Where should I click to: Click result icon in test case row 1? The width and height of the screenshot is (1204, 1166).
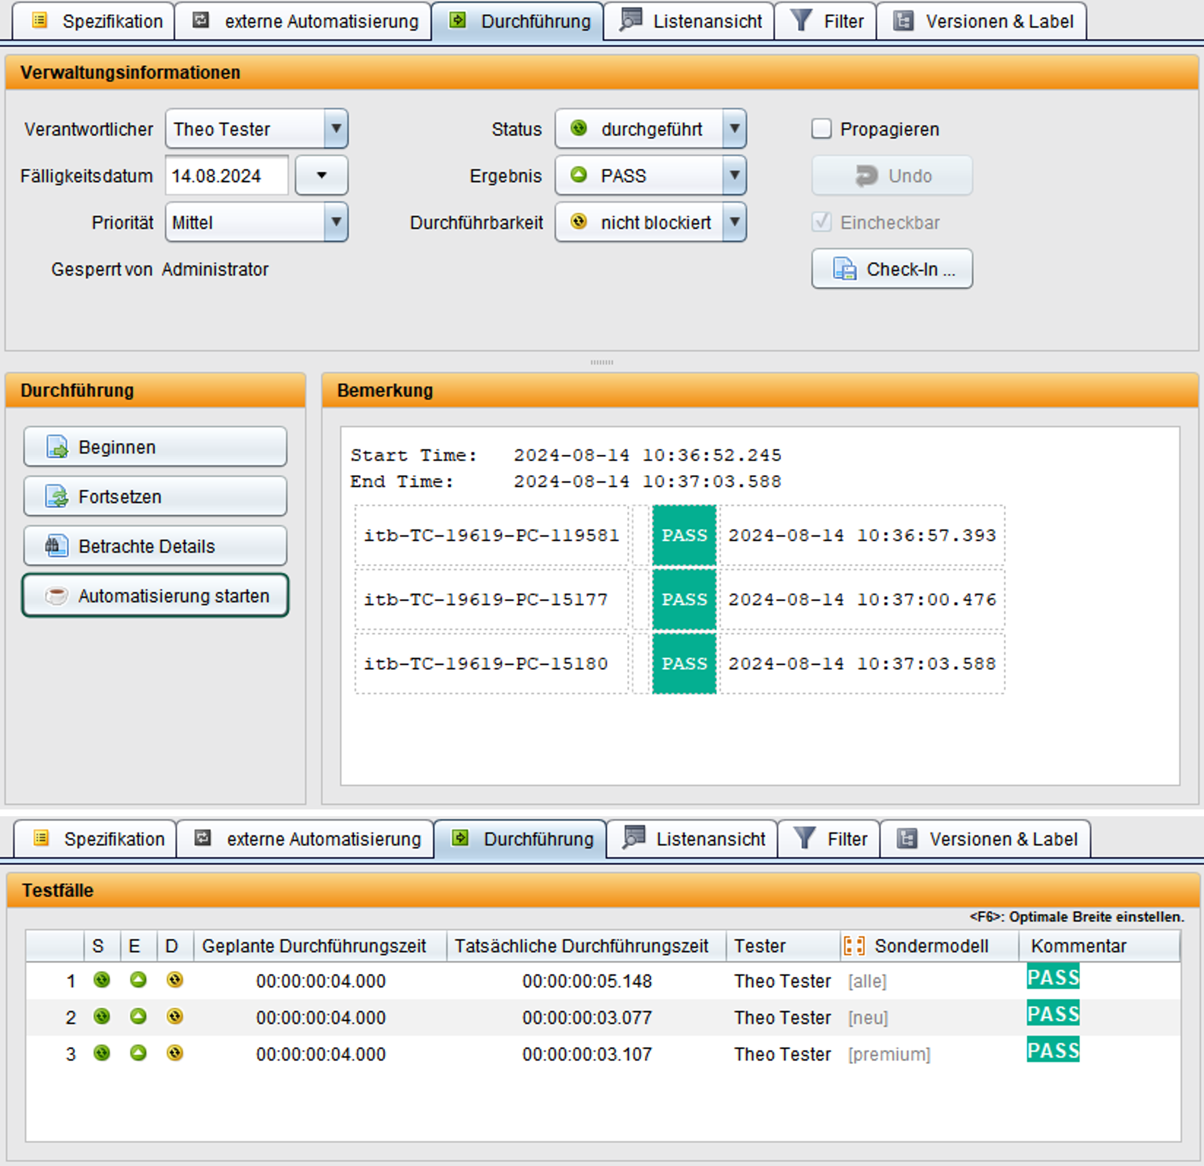click(x=138, y=980)
